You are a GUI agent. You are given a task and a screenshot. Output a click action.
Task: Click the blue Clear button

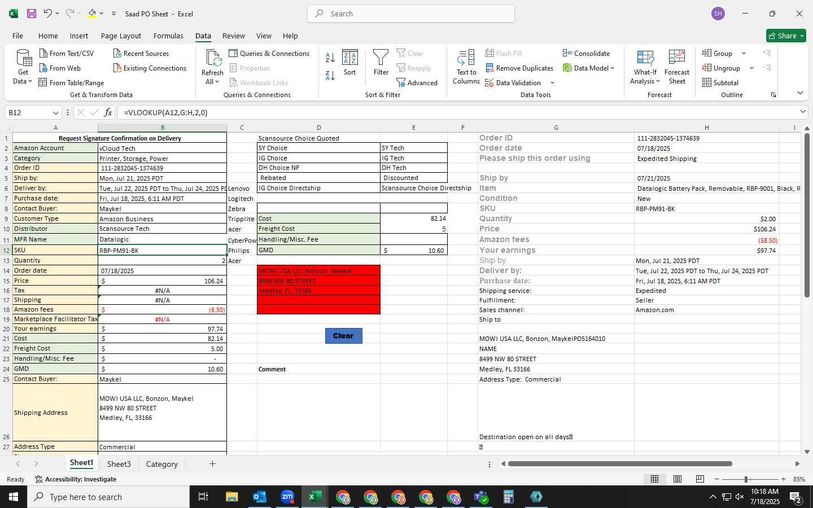coord(343,335)
